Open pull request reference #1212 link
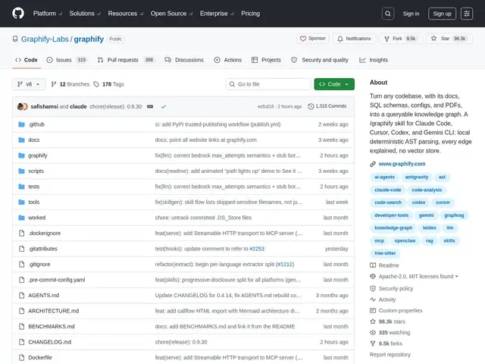485x364 pixels. point(285,265)
